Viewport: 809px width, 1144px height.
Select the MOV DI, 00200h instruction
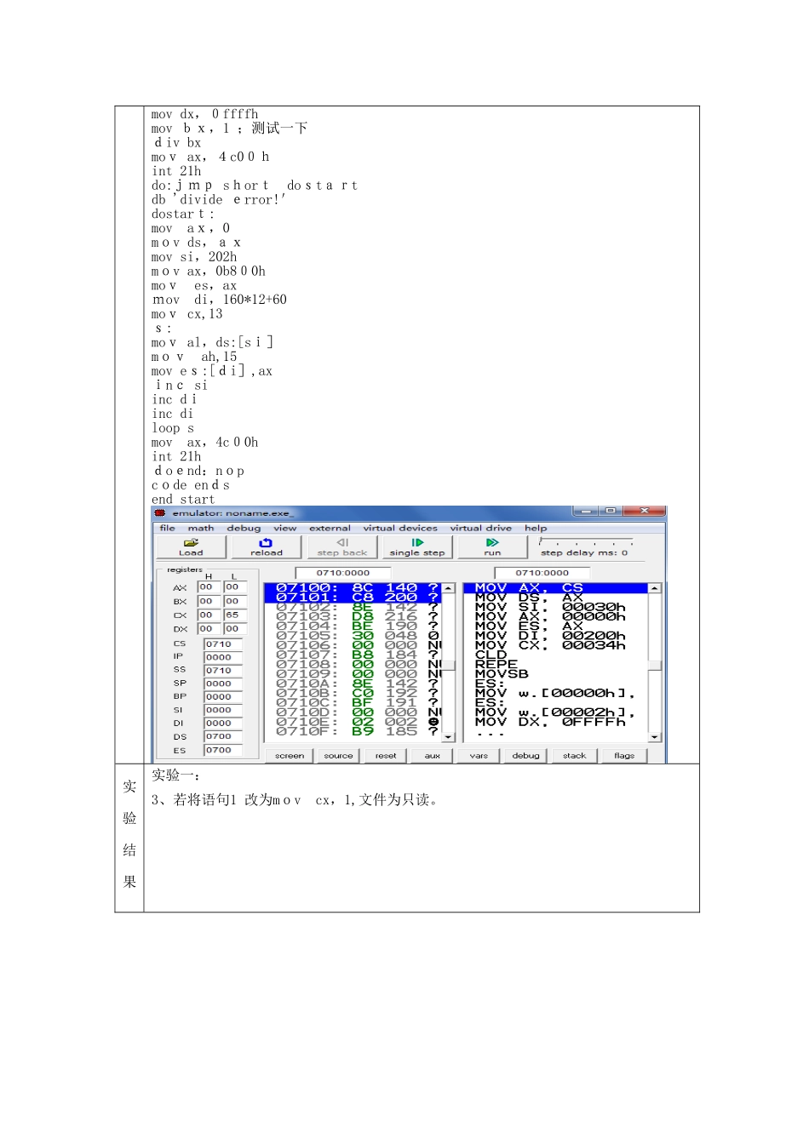[555, 636]
